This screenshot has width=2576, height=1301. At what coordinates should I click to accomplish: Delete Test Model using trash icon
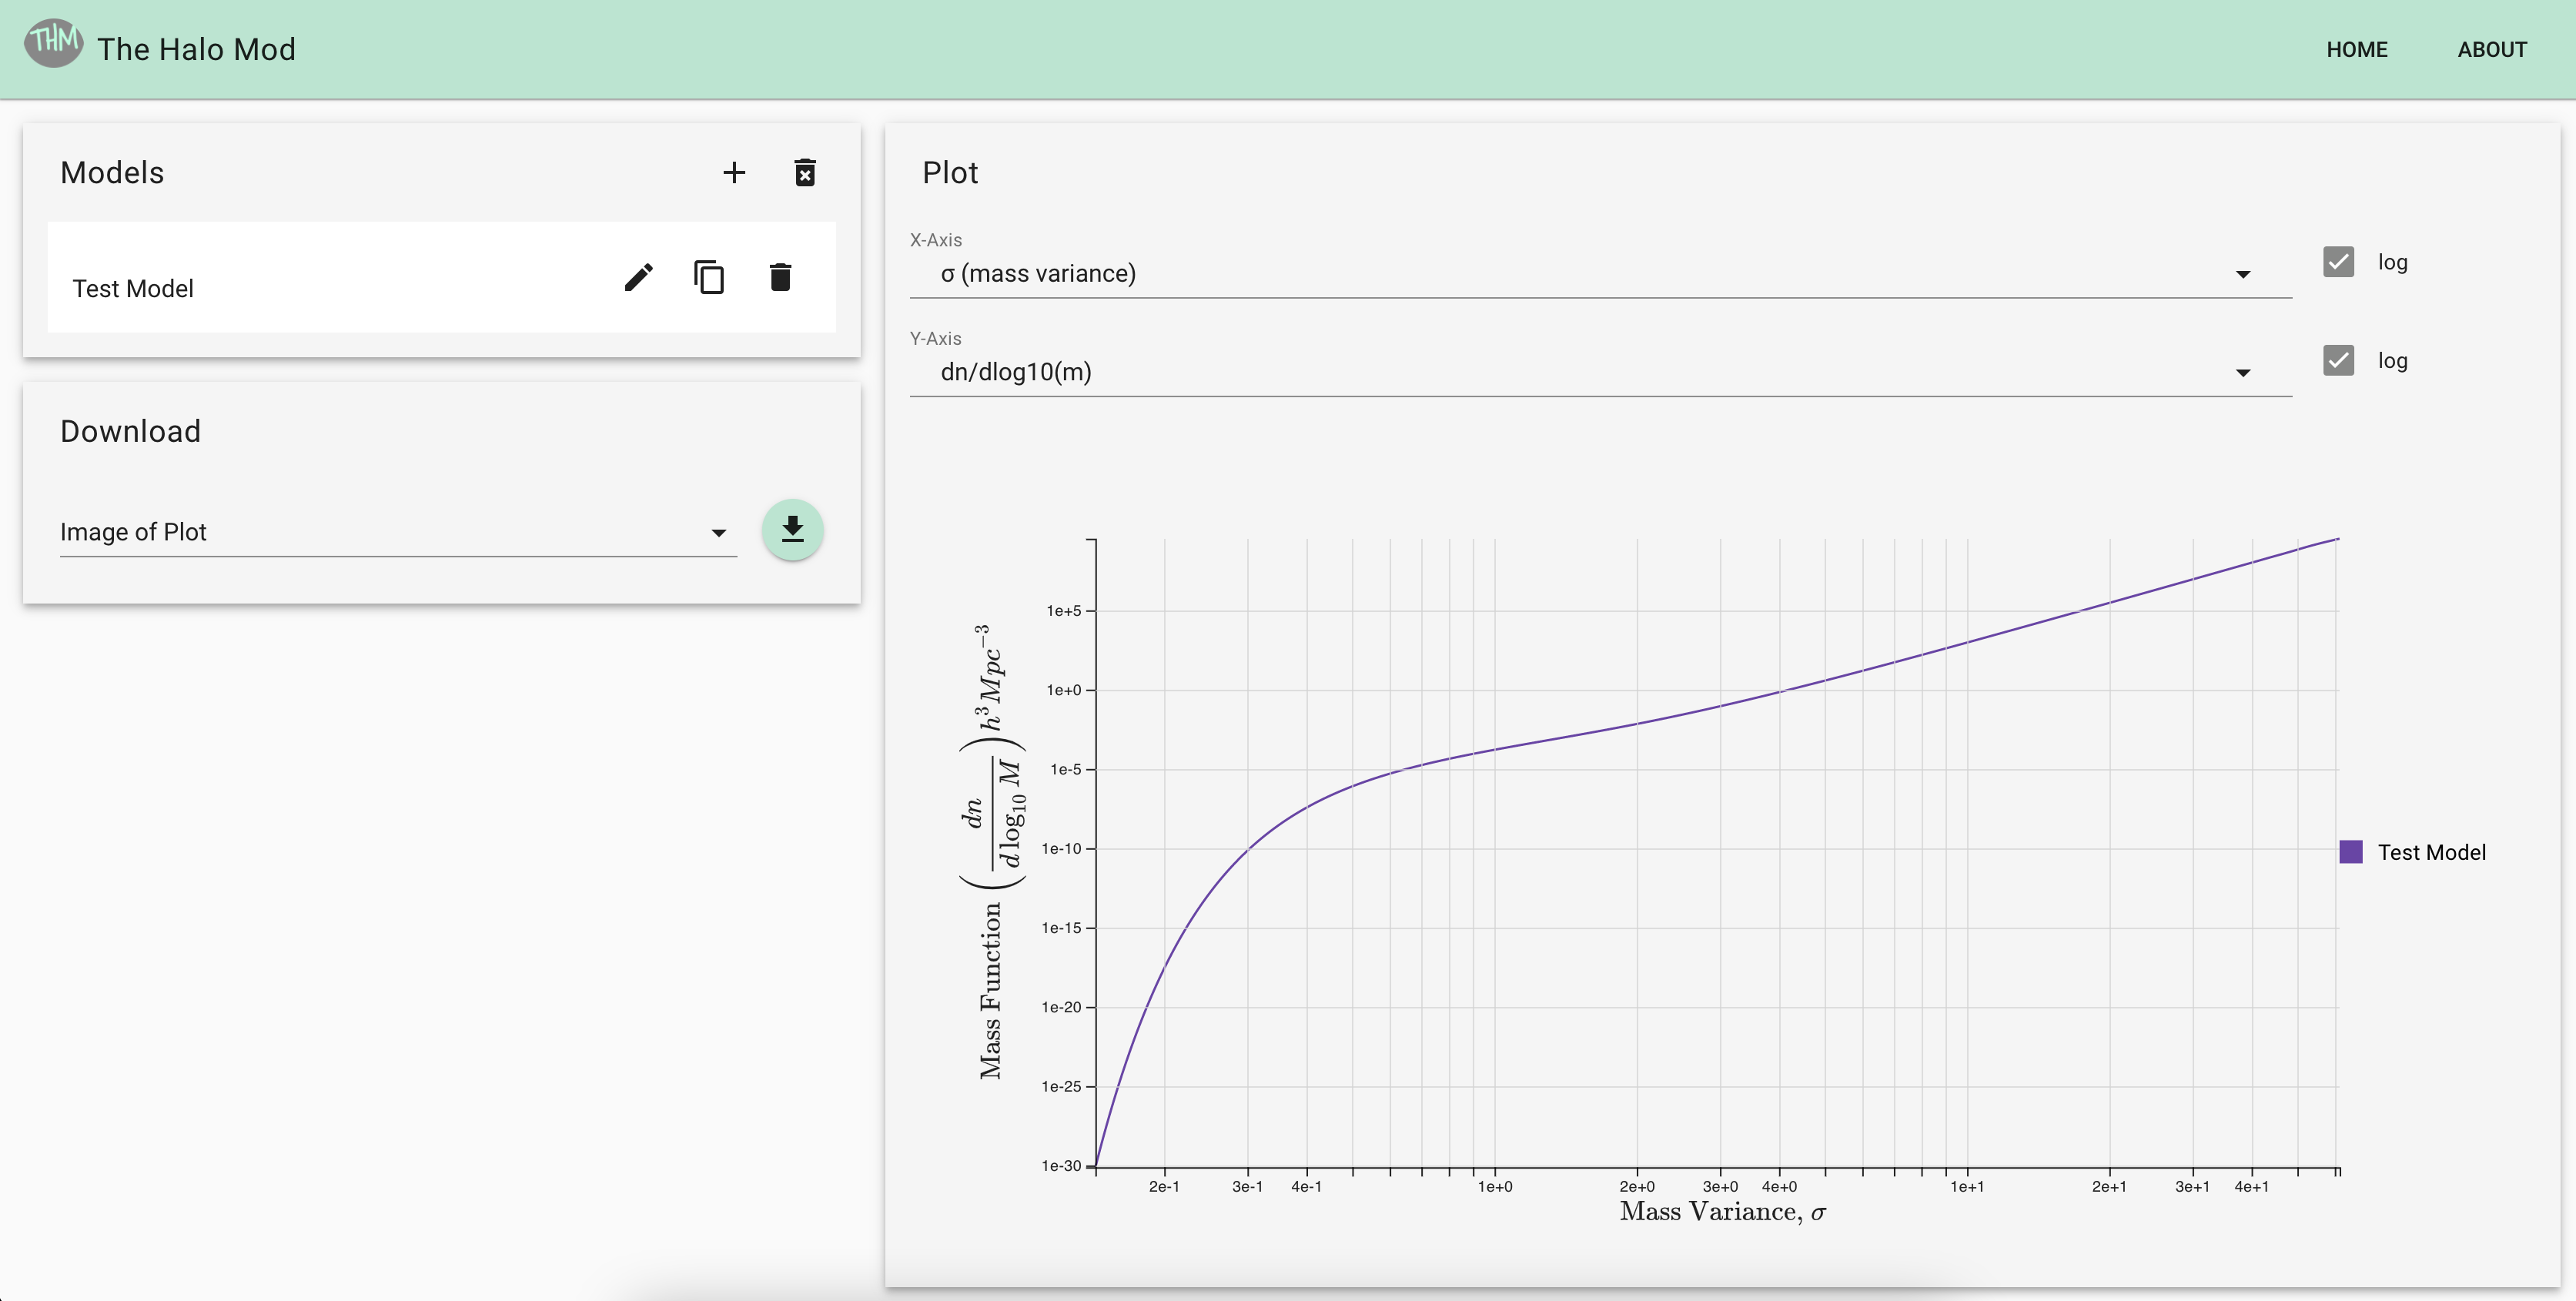780,277
